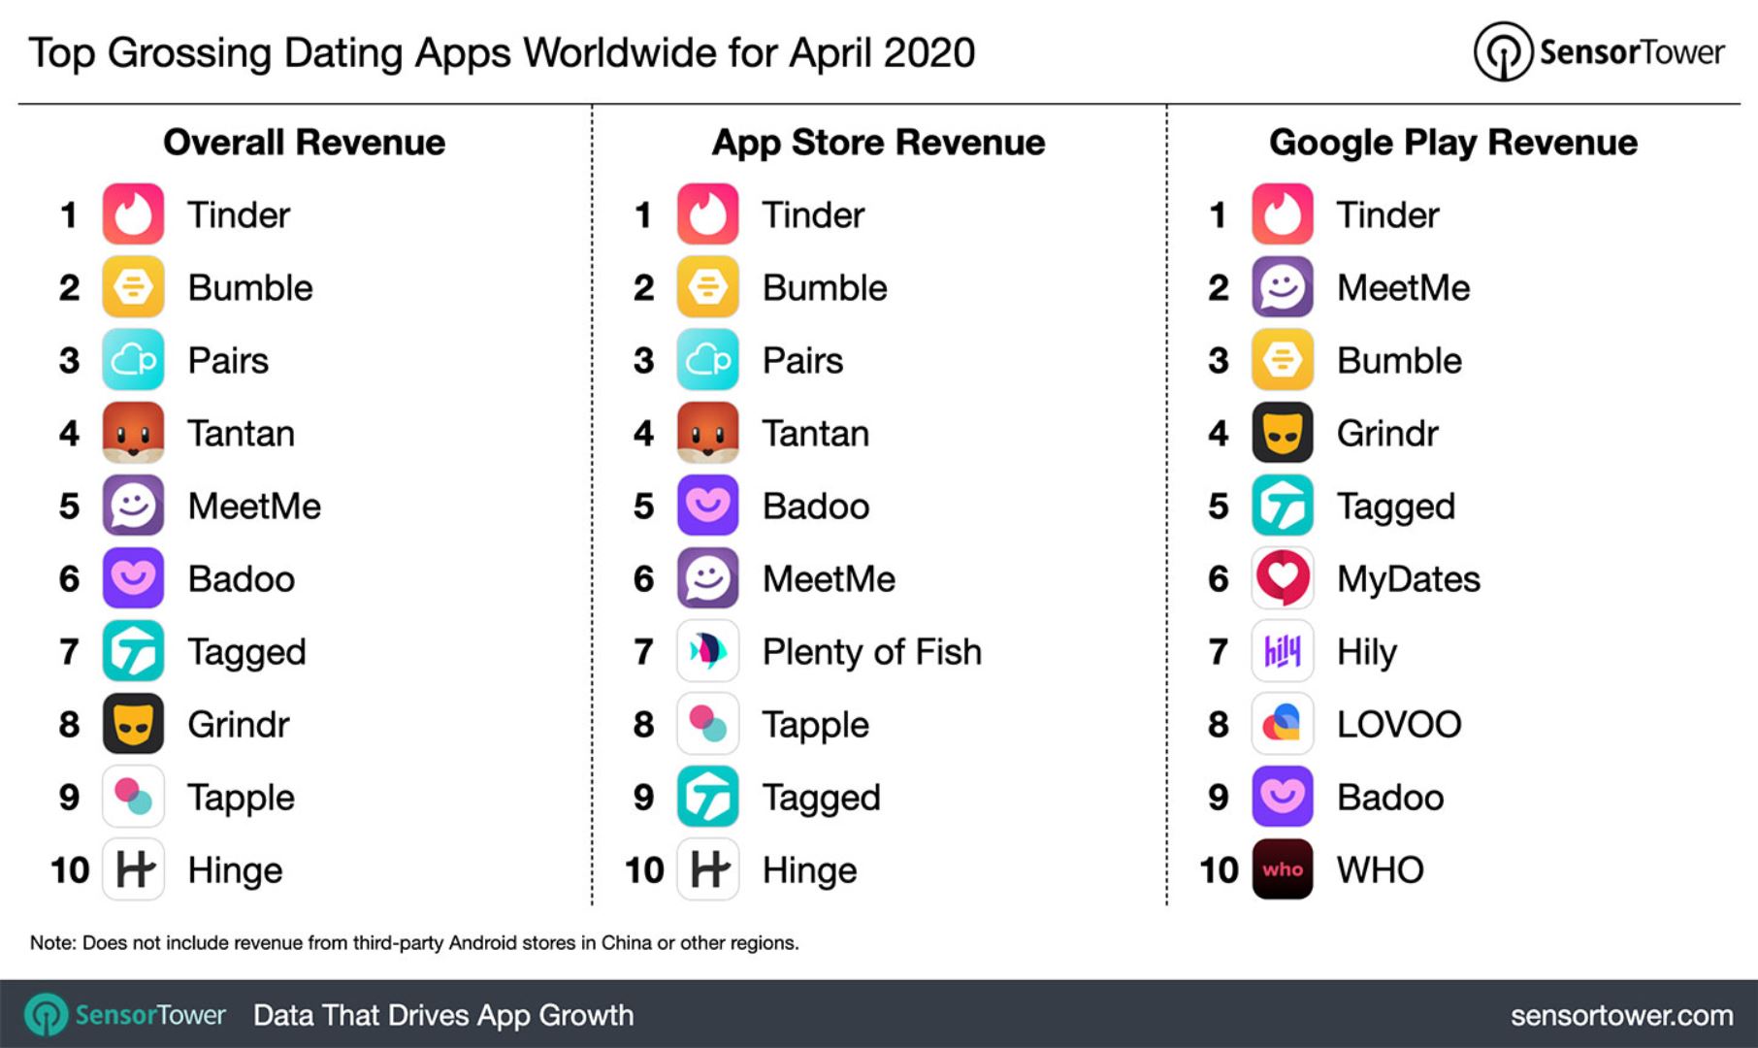Click the Hinge icon under App Store Revenue
Viewport: 1758px width, 1048px height.
(x=707, y=869)
